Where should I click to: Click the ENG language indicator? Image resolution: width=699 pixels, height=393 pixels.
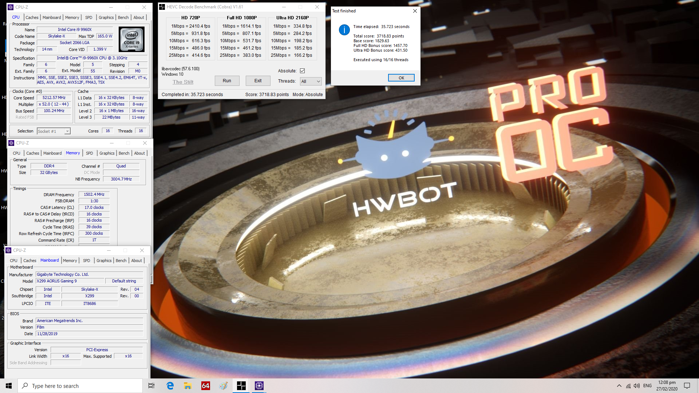(x=647, y=386)
